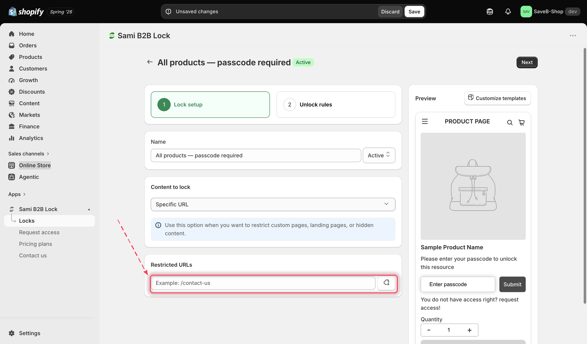Open the Active status dropdown
Screen dimensions: 587x344
pyautogui.click(x=379, y=155)
